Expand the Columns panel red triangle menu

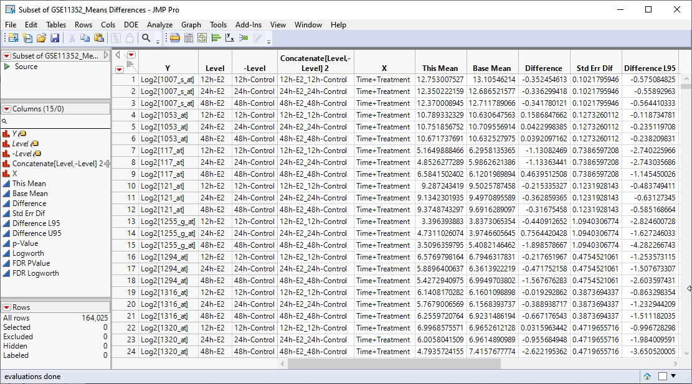pyautogui.click(x=6, y=109)
